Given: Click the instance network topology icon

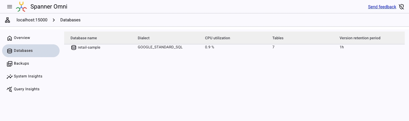Looking at the screenshot, I should tap(7, 20).
